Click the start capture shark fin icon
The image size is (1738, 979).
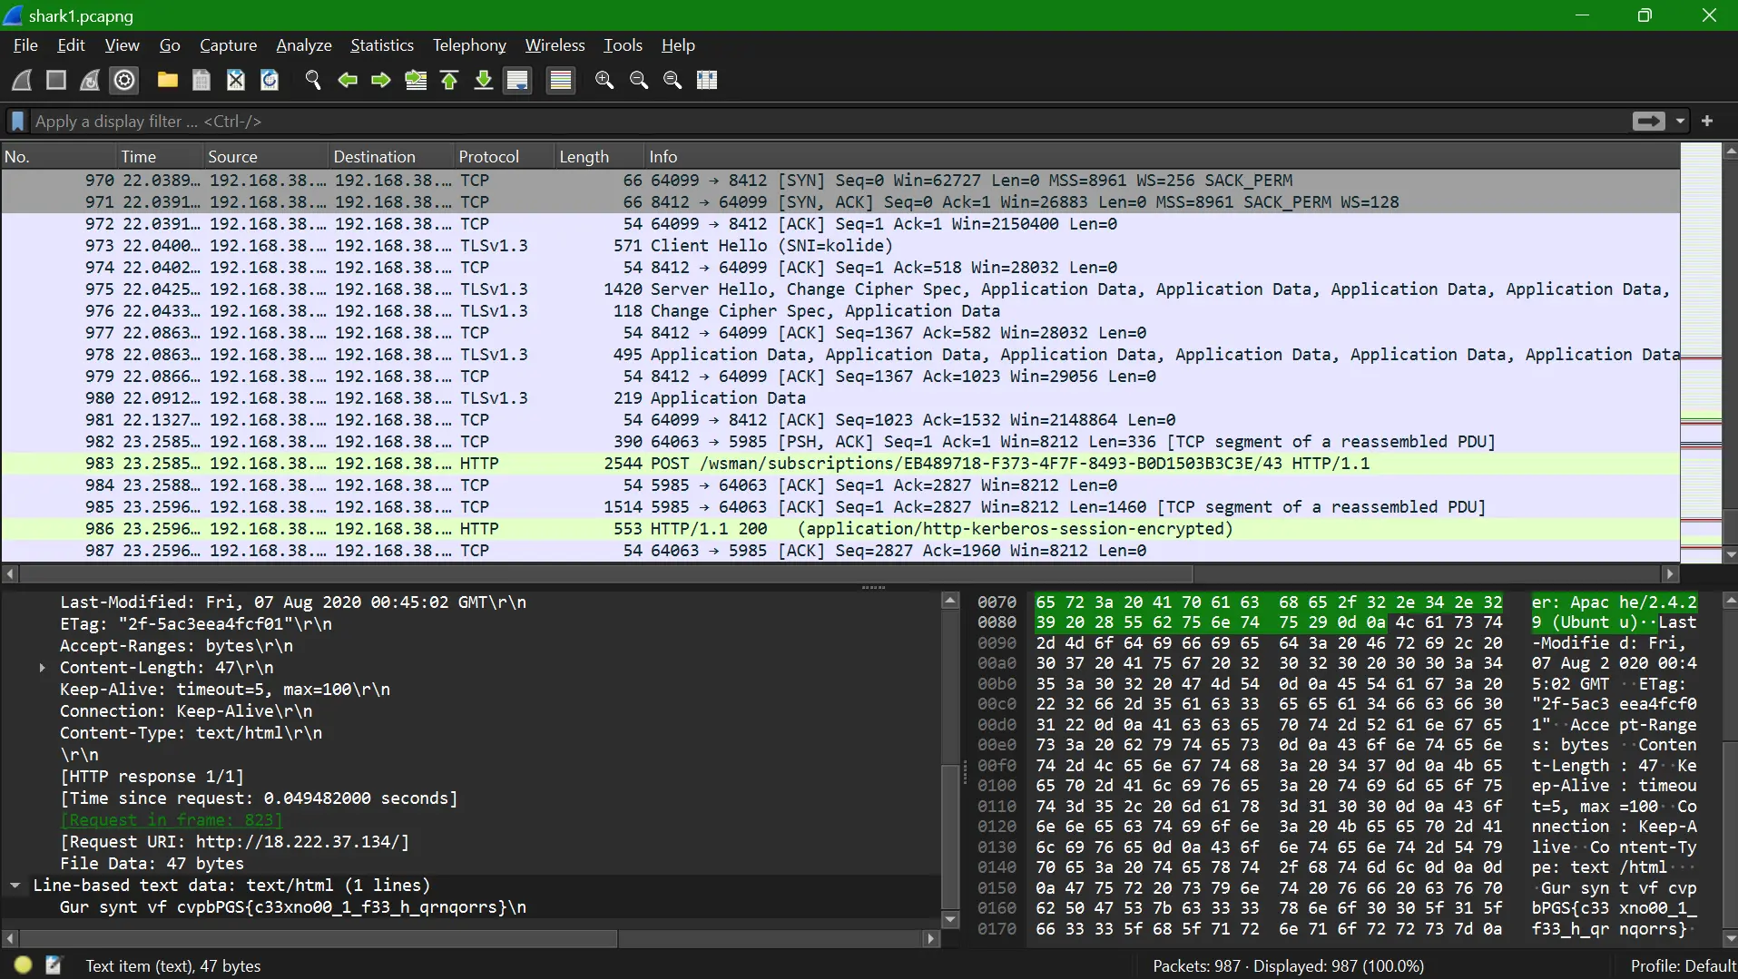point(23,80)
